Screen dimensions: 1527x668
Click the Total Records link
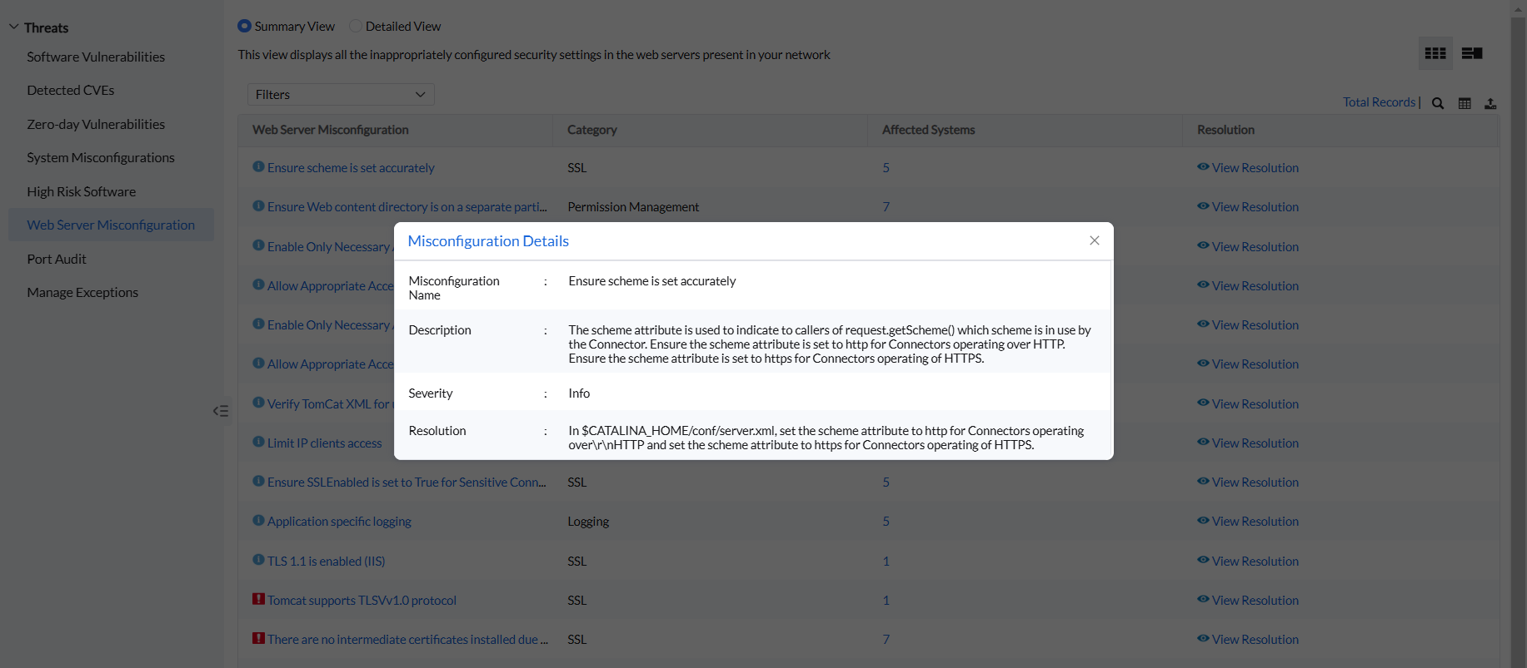[x=1380, y=101]
